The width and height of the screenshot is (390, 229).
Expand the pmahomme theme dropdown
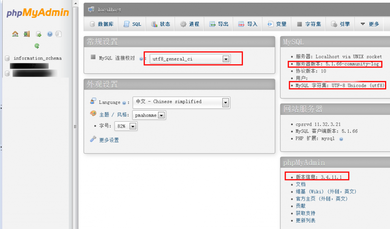point(149,115)
